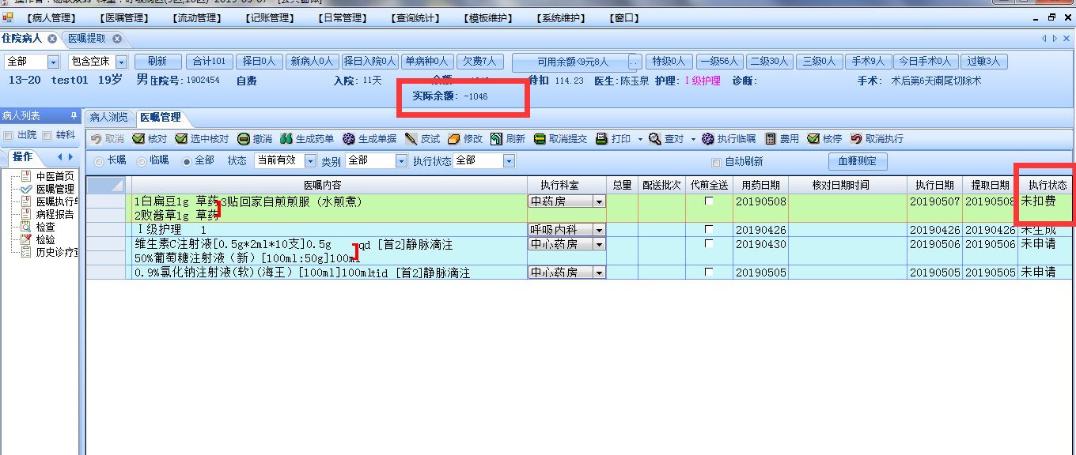Click the 欠费7人 button
This screenshot has height=455, width=1076.
click(x=479, y=62)
